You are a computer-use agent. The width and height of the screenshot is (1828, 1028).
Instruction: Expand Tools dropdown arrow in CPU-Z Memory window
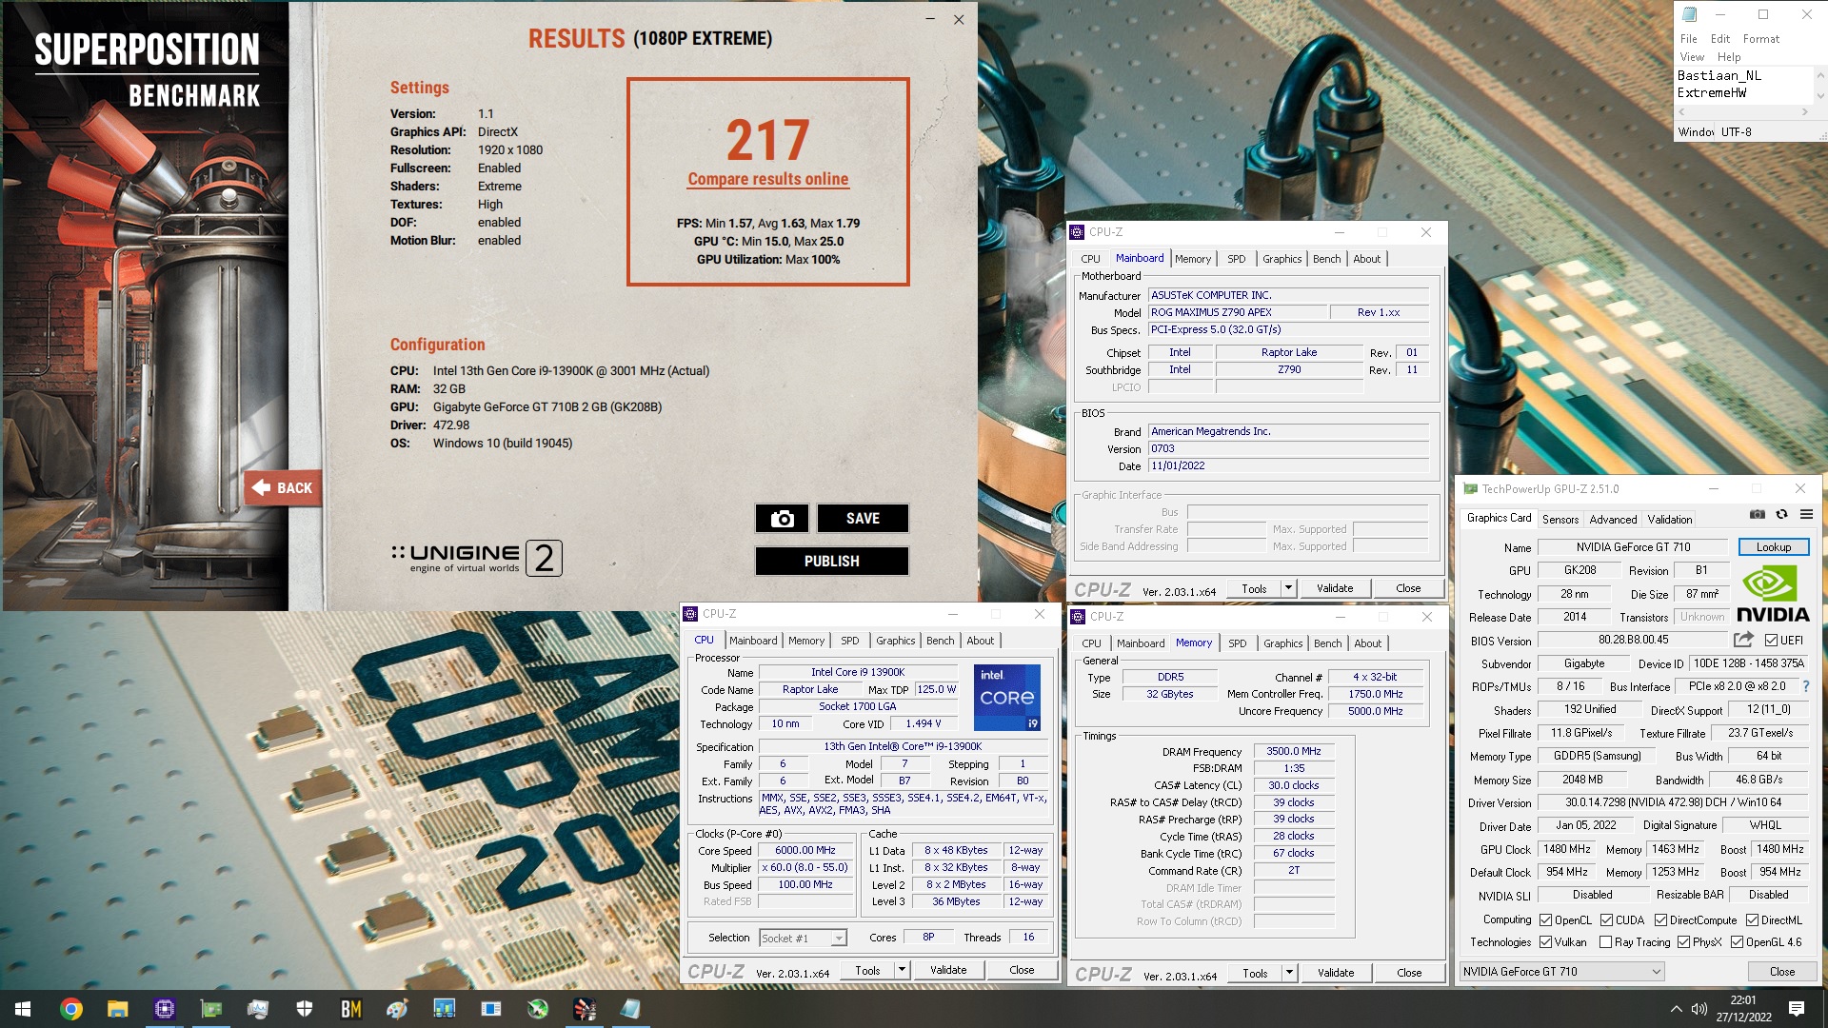pos(1289,973)
